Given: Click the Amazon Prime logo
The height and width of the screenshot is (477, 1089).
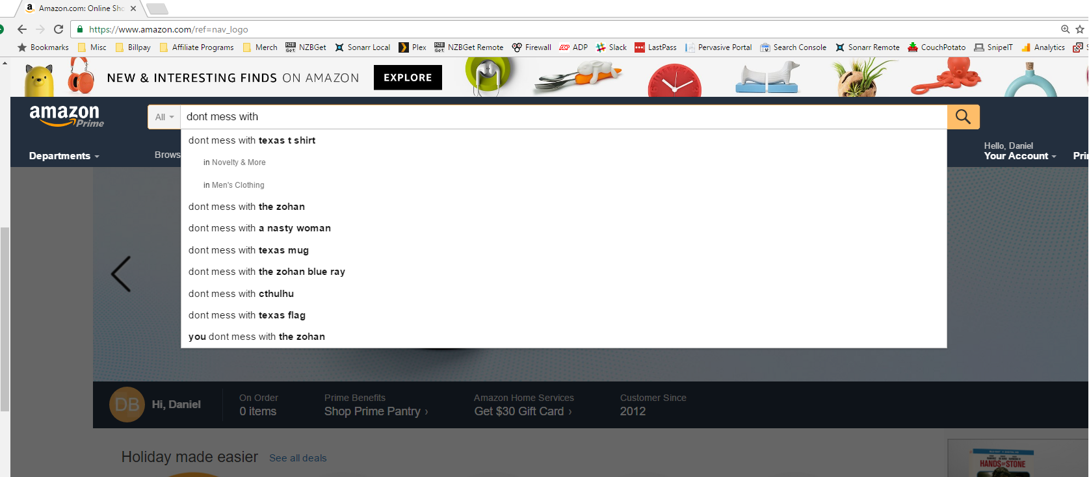Looking at the screenshot, I should pyautogui.click(x=66, y=116).
